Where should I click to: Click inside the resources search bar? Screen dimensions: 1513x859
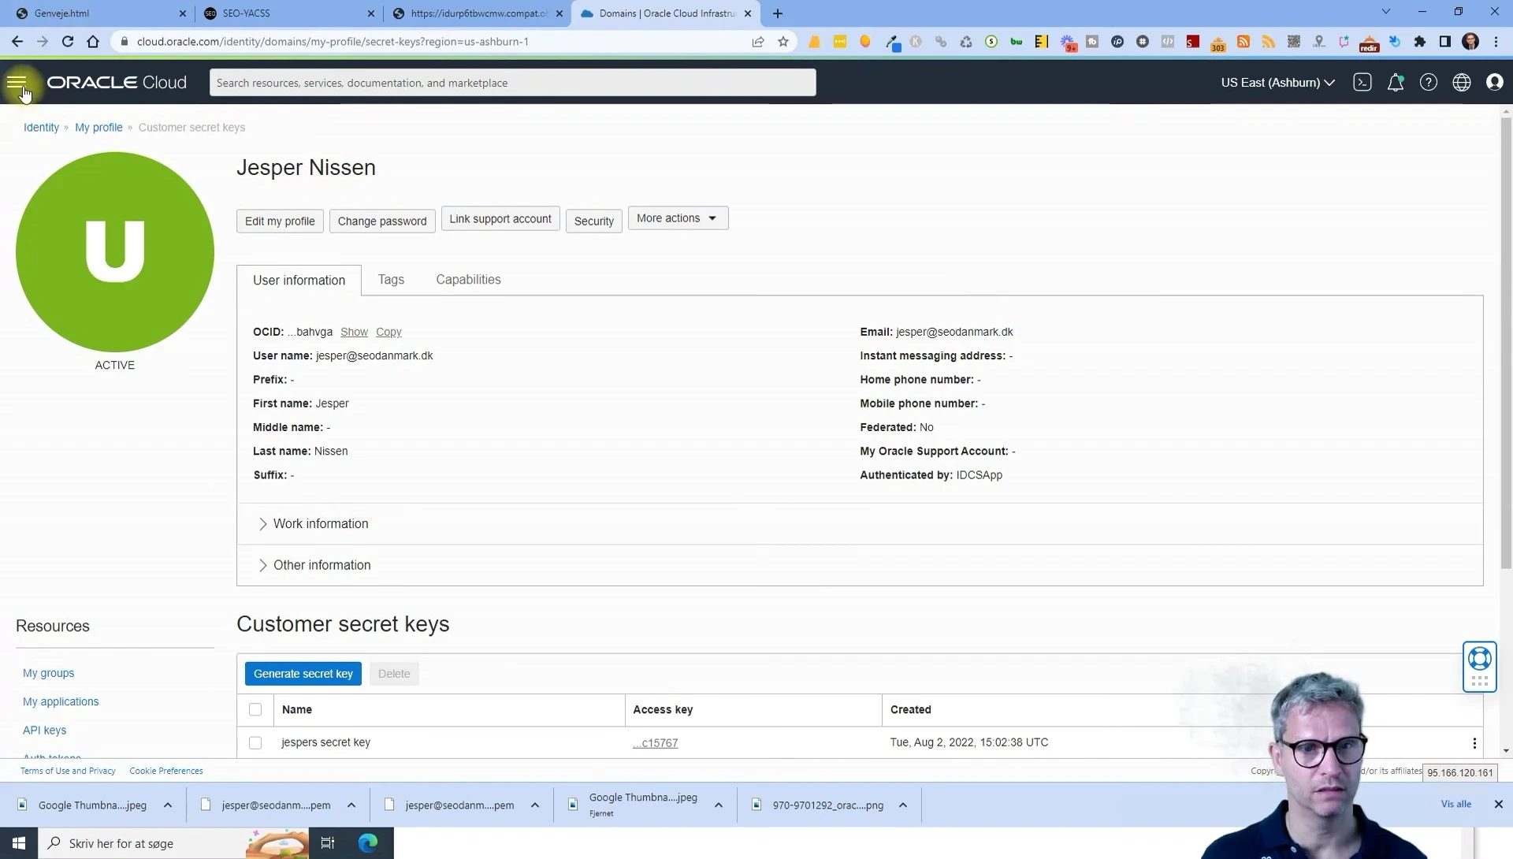coord(512,82)
